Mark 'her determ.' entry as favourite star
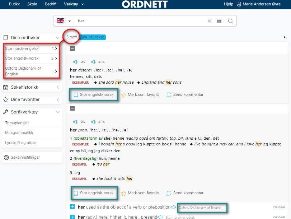Image resolution: width=291 pixels, height=219 pixels. [x=123, y=95]
